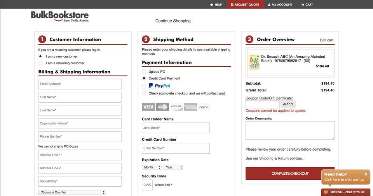The width and height of the screenshot is (373, 196).
Task: Click the Discover card icon
Action: tap(176, 107)
